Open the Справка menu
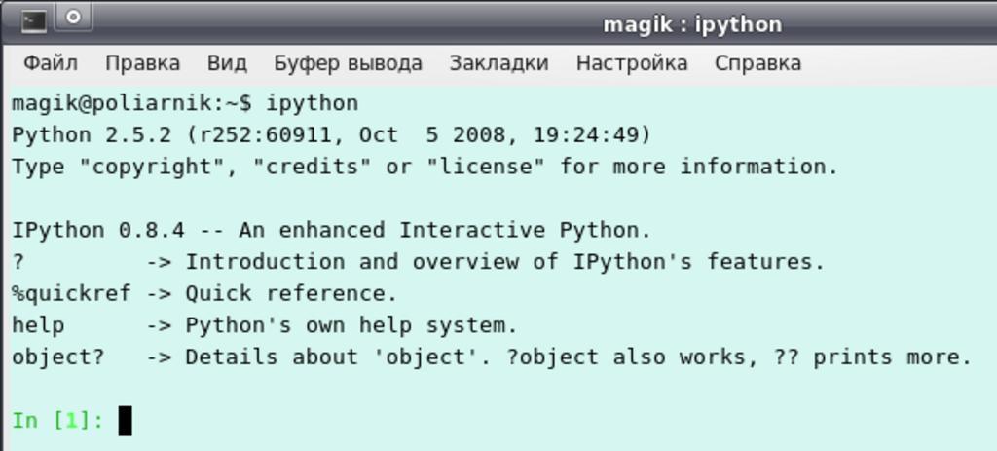The width and height of the screenshot is (997, 451). point(757,63)
